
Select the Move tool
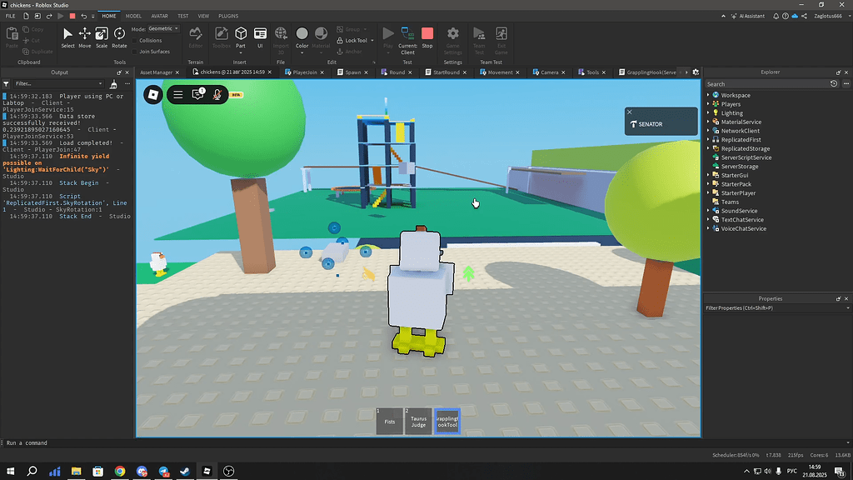tap(85, 35)
